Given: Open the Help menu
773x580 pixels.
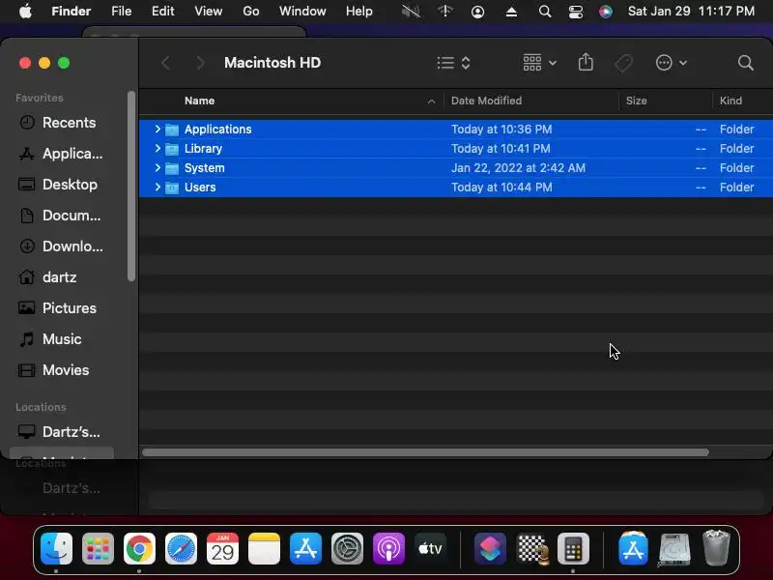Looking at the screenshot, I should coord(358,11).
